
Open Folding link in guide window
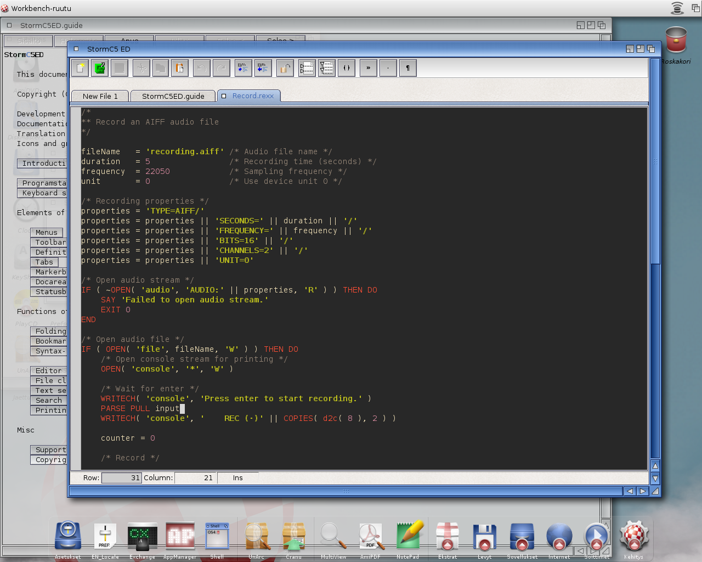(x=49, y=331)
